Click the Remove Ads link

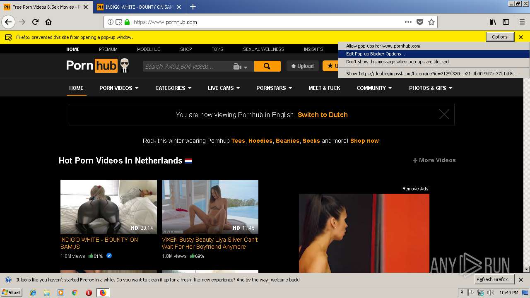point(415,189)
